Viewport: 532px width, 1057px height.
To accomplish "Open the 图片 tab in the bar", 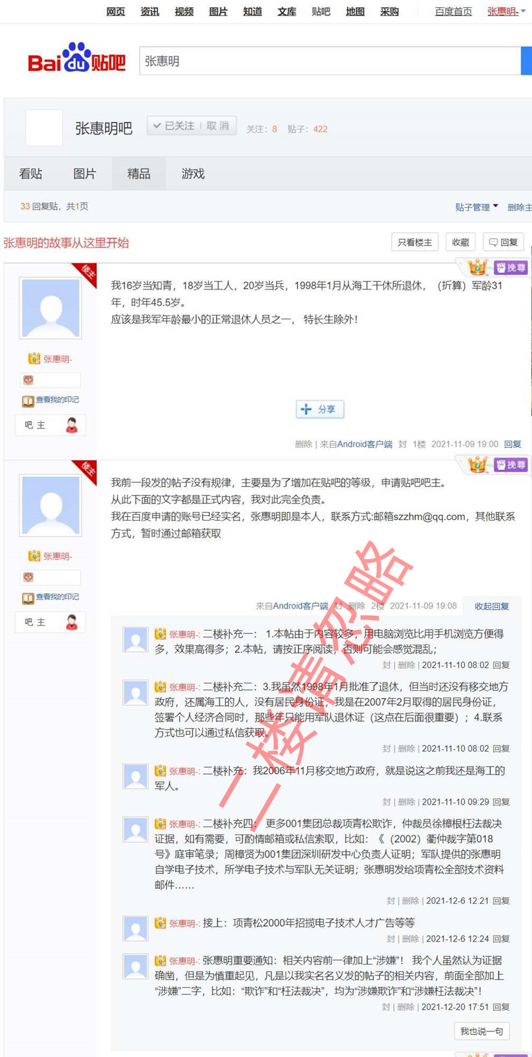I will click(x=85, y=174).
